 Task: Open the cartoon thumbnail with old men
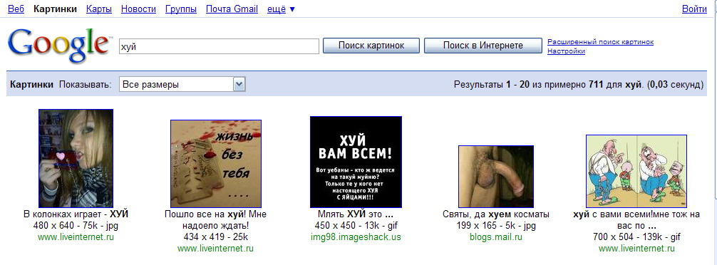tap(636, 171)
